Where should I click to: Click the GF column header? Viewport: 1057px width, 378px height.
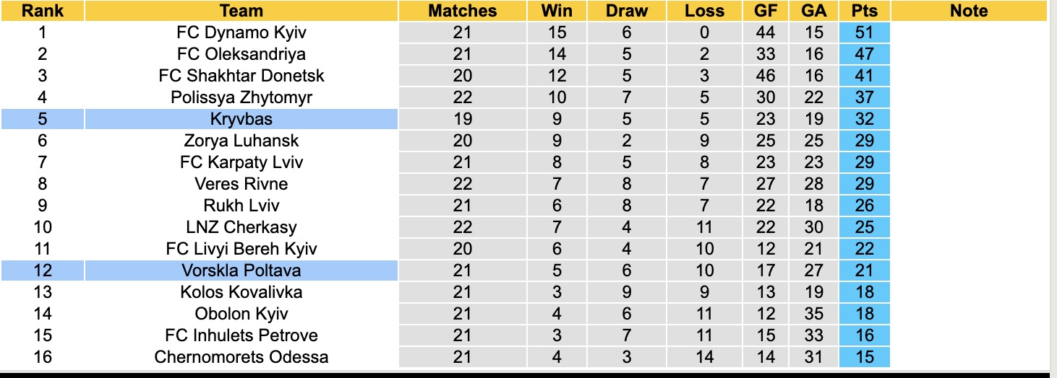(765, 11)
